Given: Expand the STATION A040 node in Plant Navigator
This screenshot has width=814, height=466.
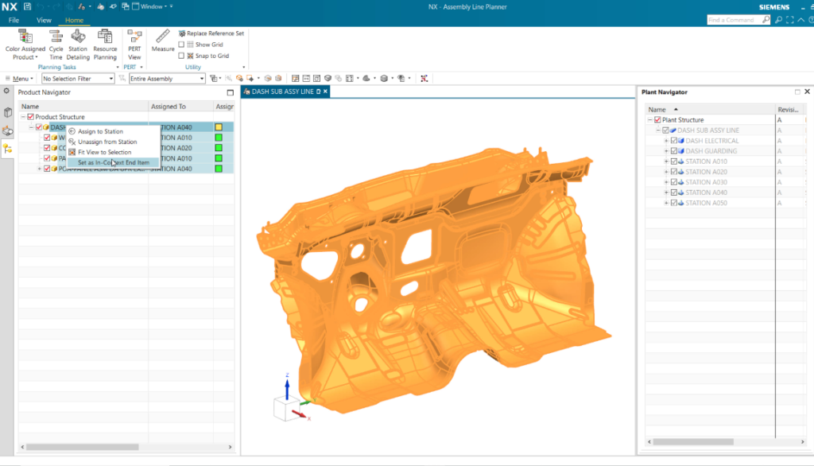Looking at the screenshot, I should 667,192.
